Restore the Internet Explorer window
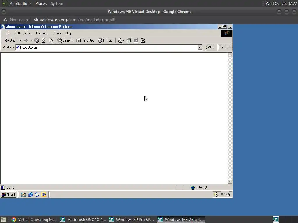Image resolution: width=298 pixels, height=223 pixels. 224,26
